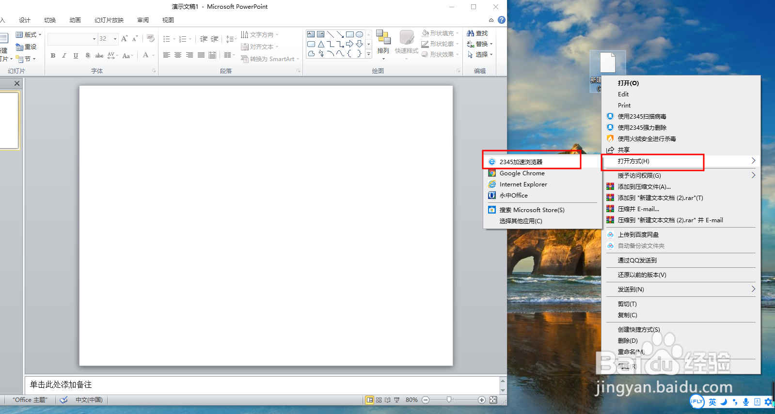The image size is (775, 414).
Task: Apply text shadow in font group
Action: coord(88,56)
